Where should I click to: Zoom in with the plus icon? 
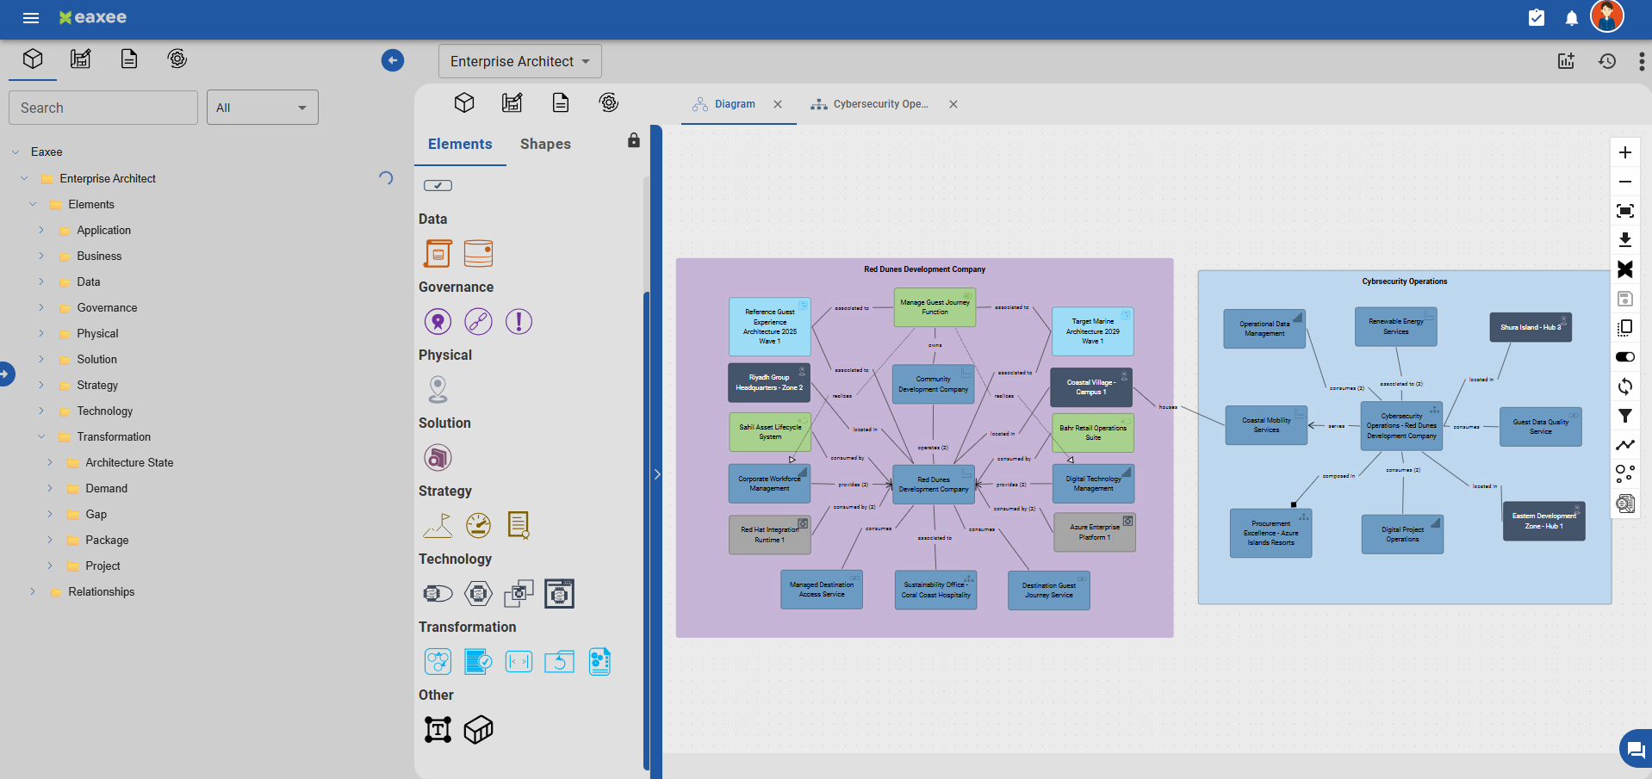(x=1625, y=152)
